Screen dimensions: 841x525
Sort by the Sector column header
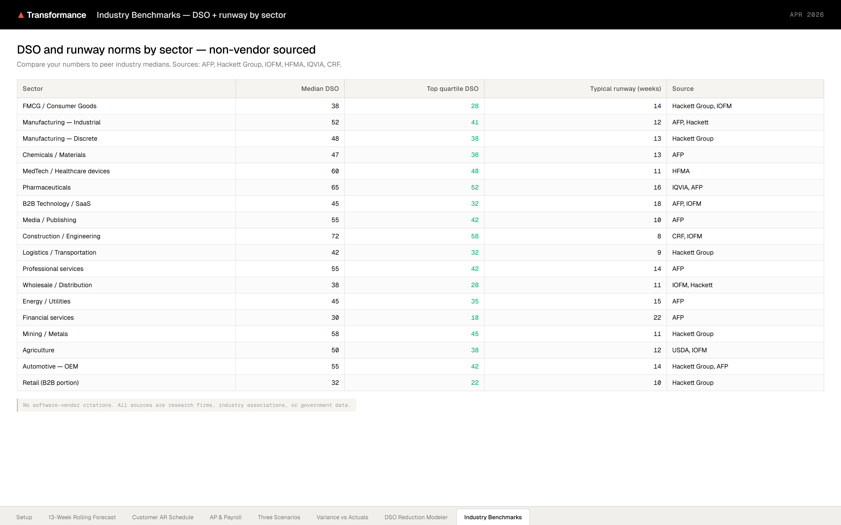point(33,88)
